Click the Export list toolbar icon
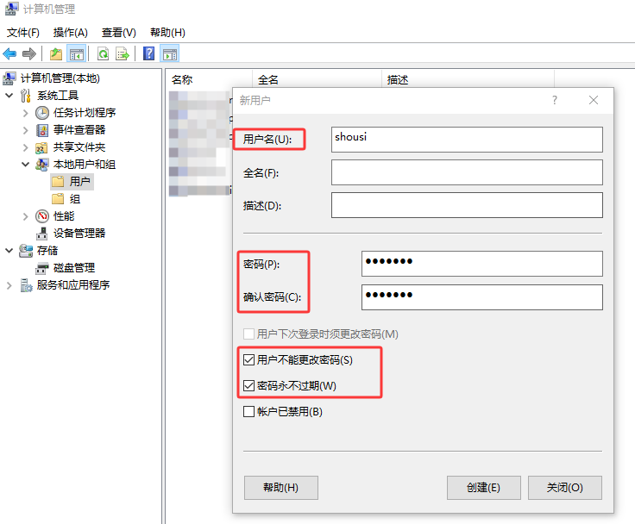Screen dimensions: 635x524 click(x=123, y=53)
